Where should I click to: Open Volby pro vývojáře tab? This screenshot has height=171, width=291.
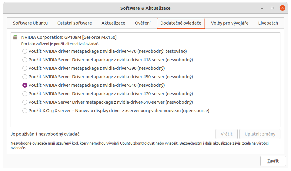pos(230,23)
